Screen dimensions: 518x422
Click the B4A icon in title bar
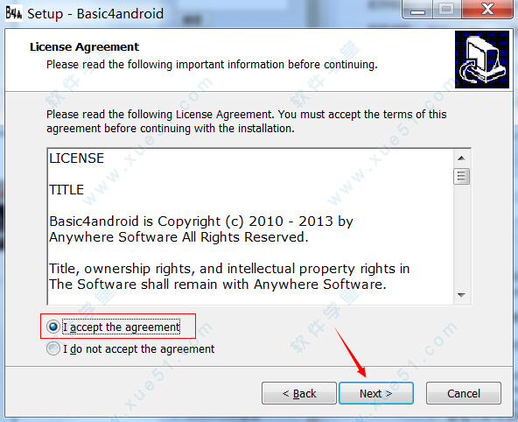(x=13, y=13)
